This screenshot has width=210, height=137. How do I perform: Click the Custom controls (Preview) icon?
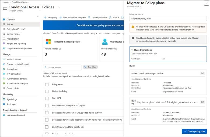(4, 64)
